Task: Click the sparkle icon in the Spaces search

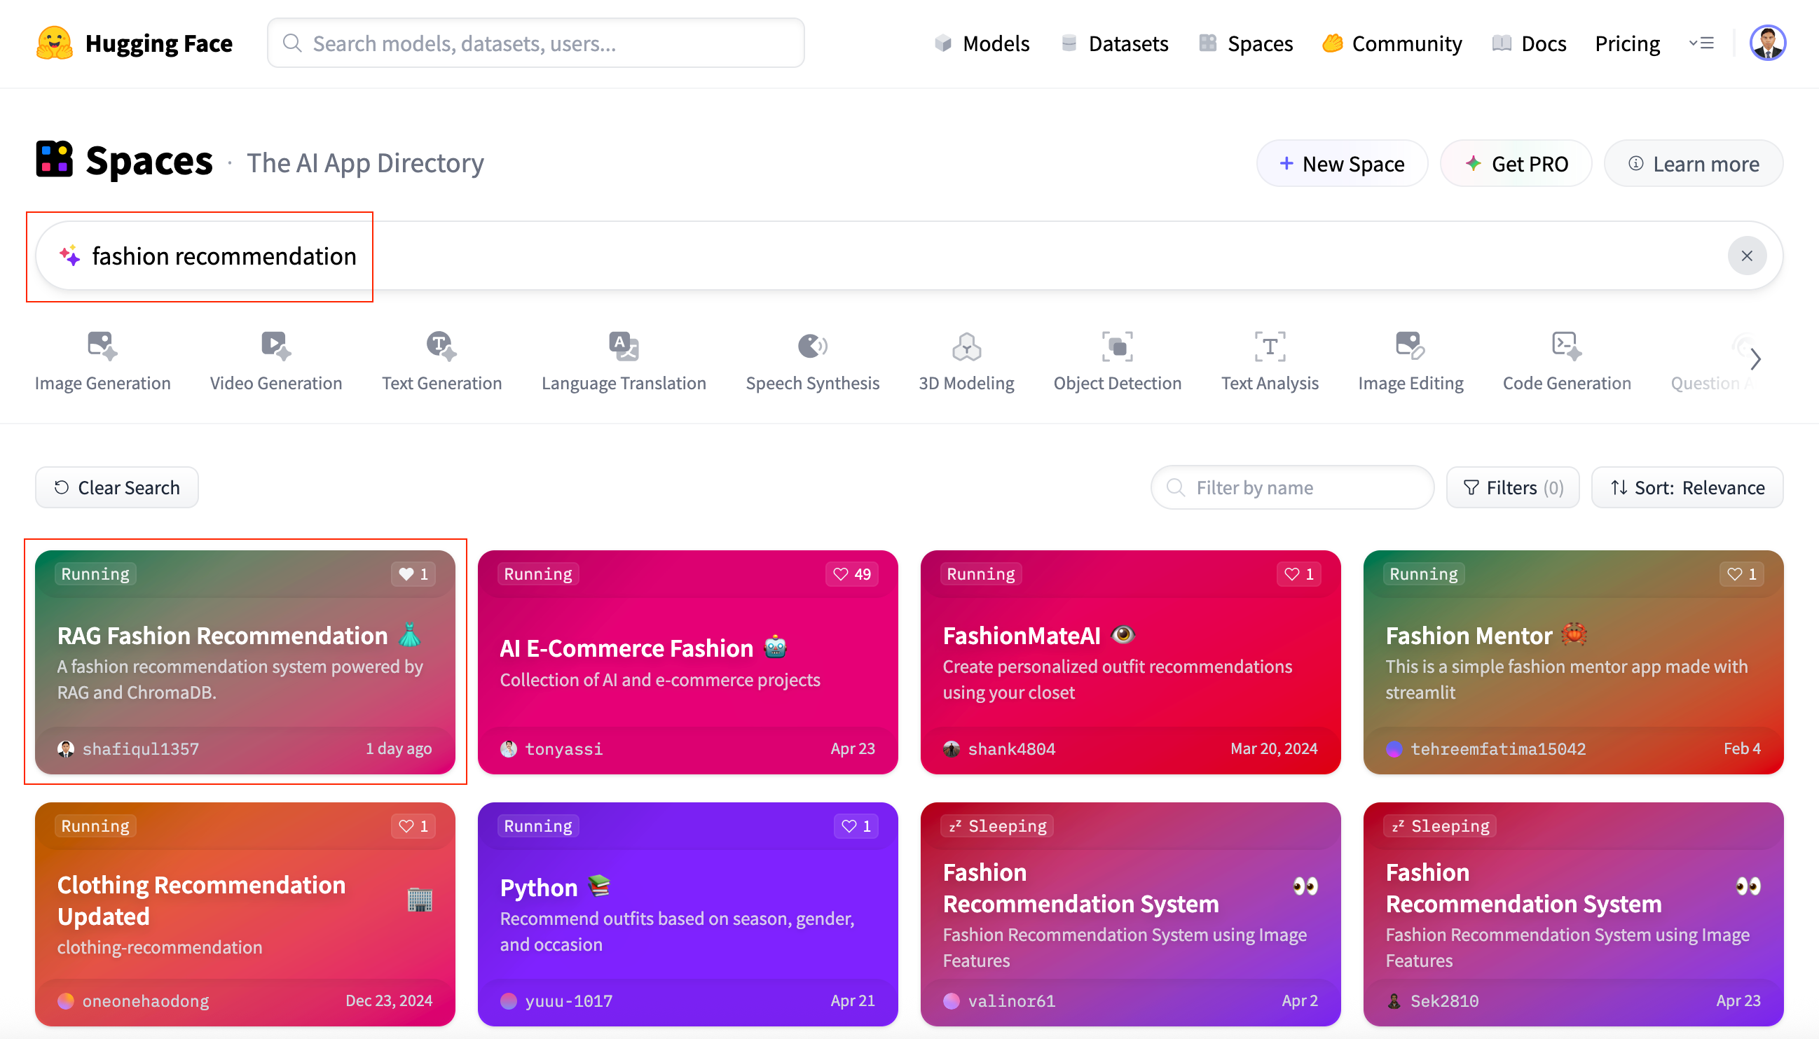Action: [70, 256]
